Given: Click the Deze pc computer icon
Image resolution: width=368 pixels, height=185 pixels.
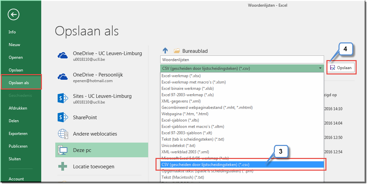Looking at the screenshot, I should pyautogui.click(x=63, y=150).
